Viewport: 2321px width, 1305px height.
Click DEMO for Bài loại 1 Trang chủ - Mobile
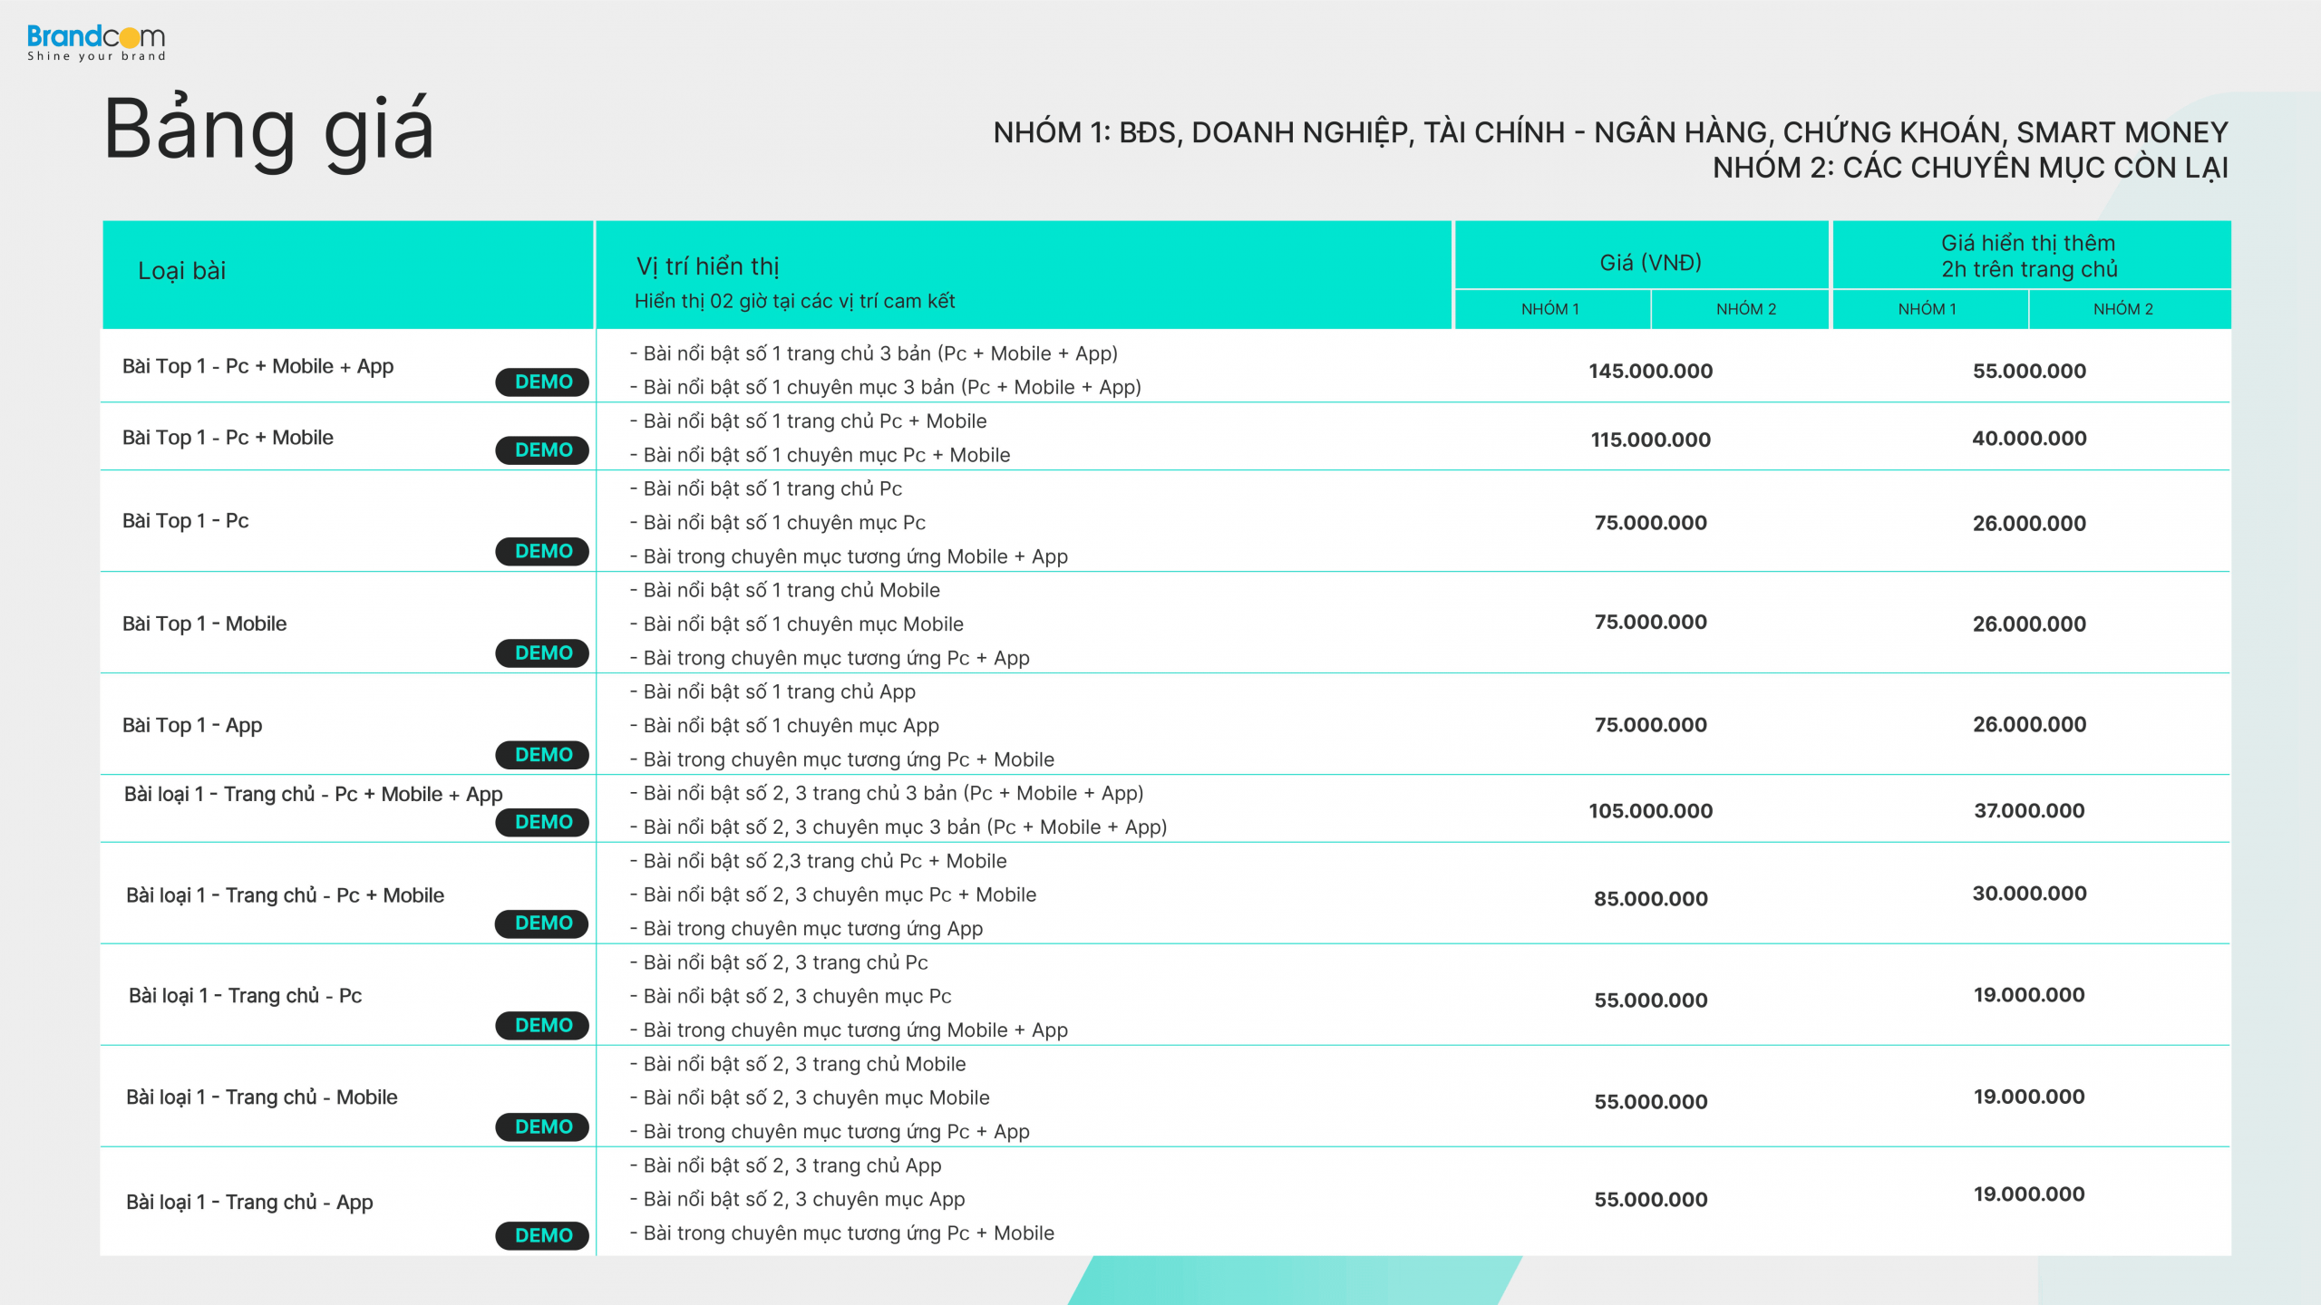542,1126
